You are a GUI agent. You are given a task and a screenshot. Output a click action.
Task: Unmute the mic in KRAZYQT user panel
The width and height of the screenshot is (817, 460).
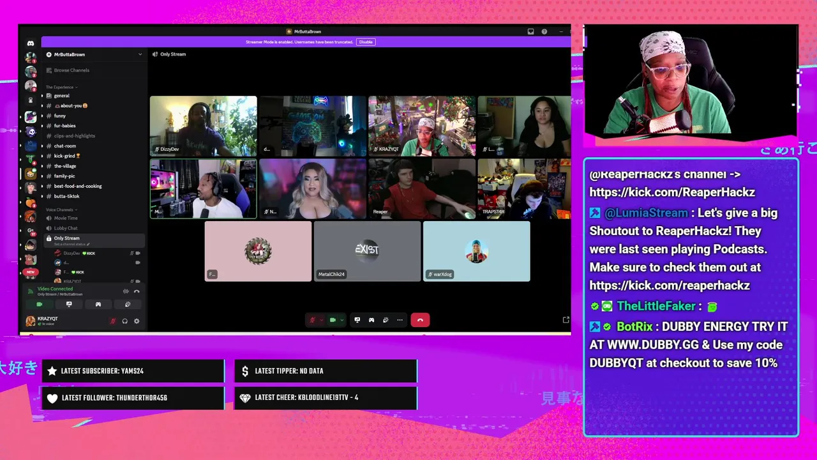tap(113, 321)
